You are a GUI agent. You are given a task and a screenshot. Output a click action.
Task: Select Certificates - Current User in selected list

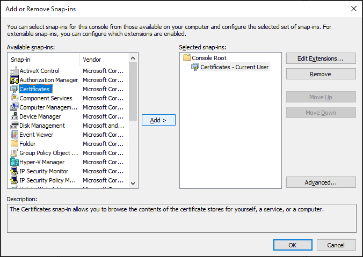tap(234, 67)
